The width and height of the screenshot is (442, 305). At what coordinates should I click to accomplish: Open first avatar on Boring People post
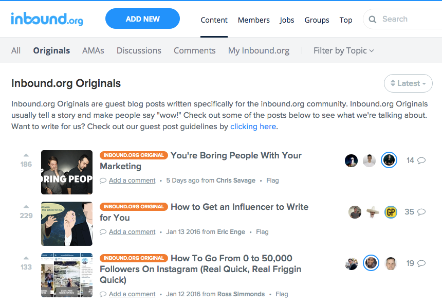point(351,160)
